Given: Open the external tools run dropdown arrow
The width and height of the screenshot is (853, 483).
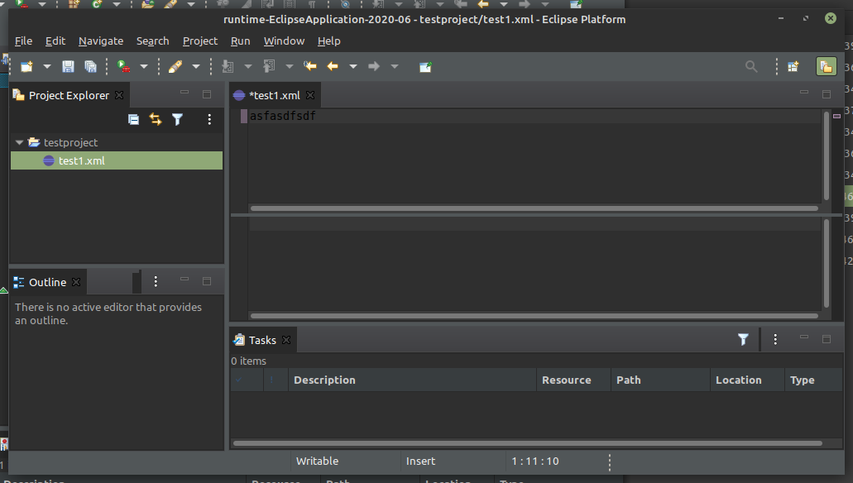Looking at the screenshot, I should click(144, 66).
